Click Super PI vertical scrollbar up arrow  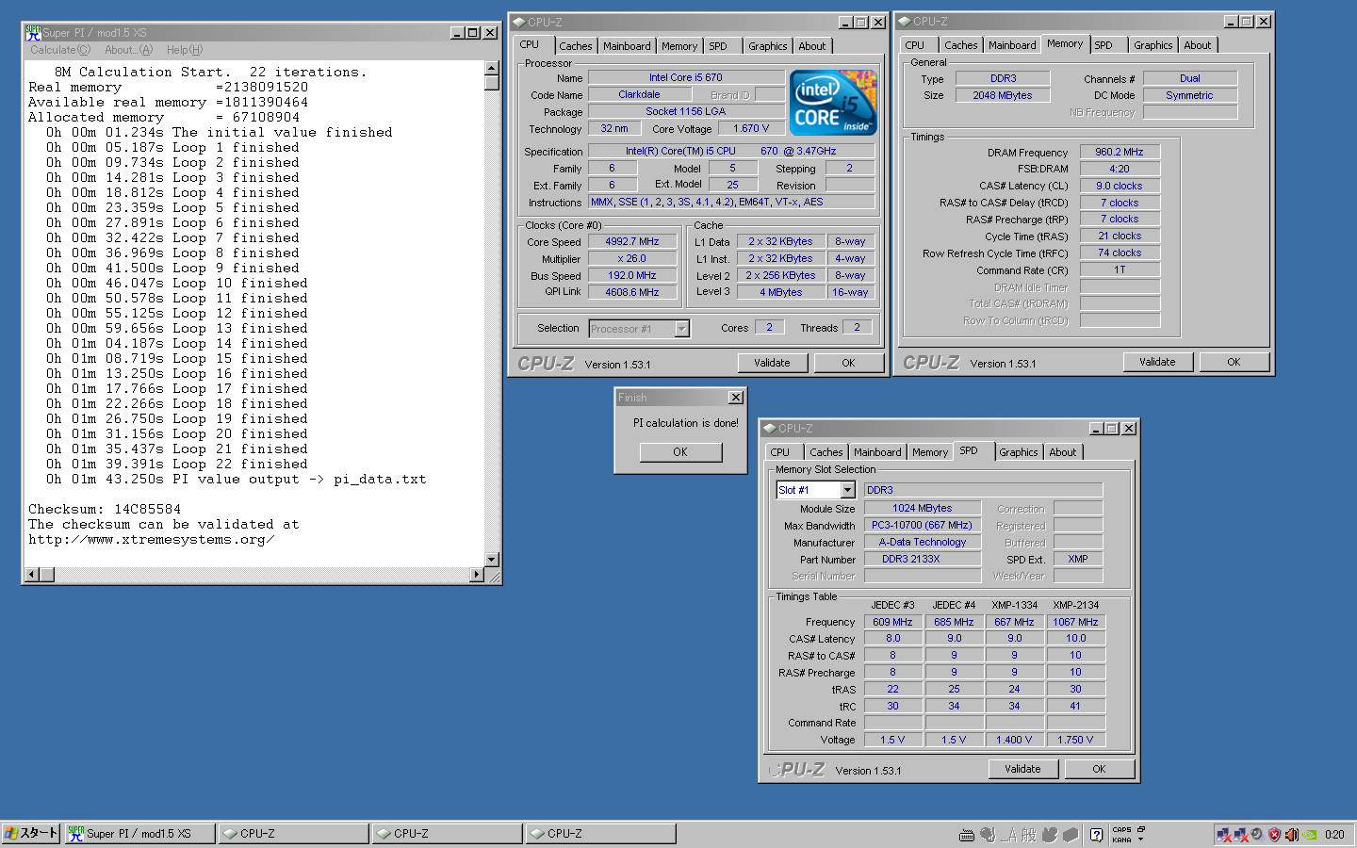[491, 68]
